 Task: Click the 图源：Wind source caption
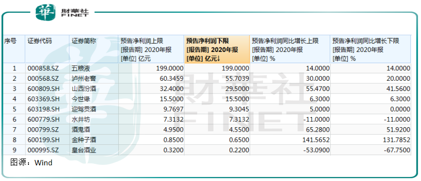click(31, 162)
